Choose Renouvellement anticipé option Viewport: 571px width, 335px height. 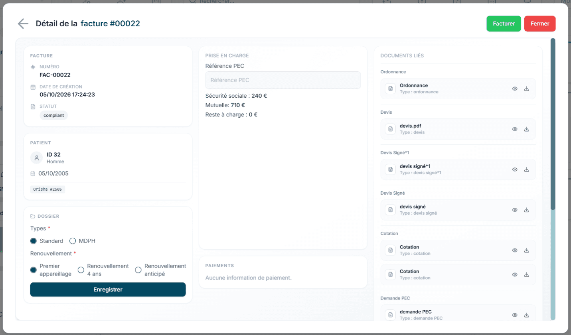(138, 270)
